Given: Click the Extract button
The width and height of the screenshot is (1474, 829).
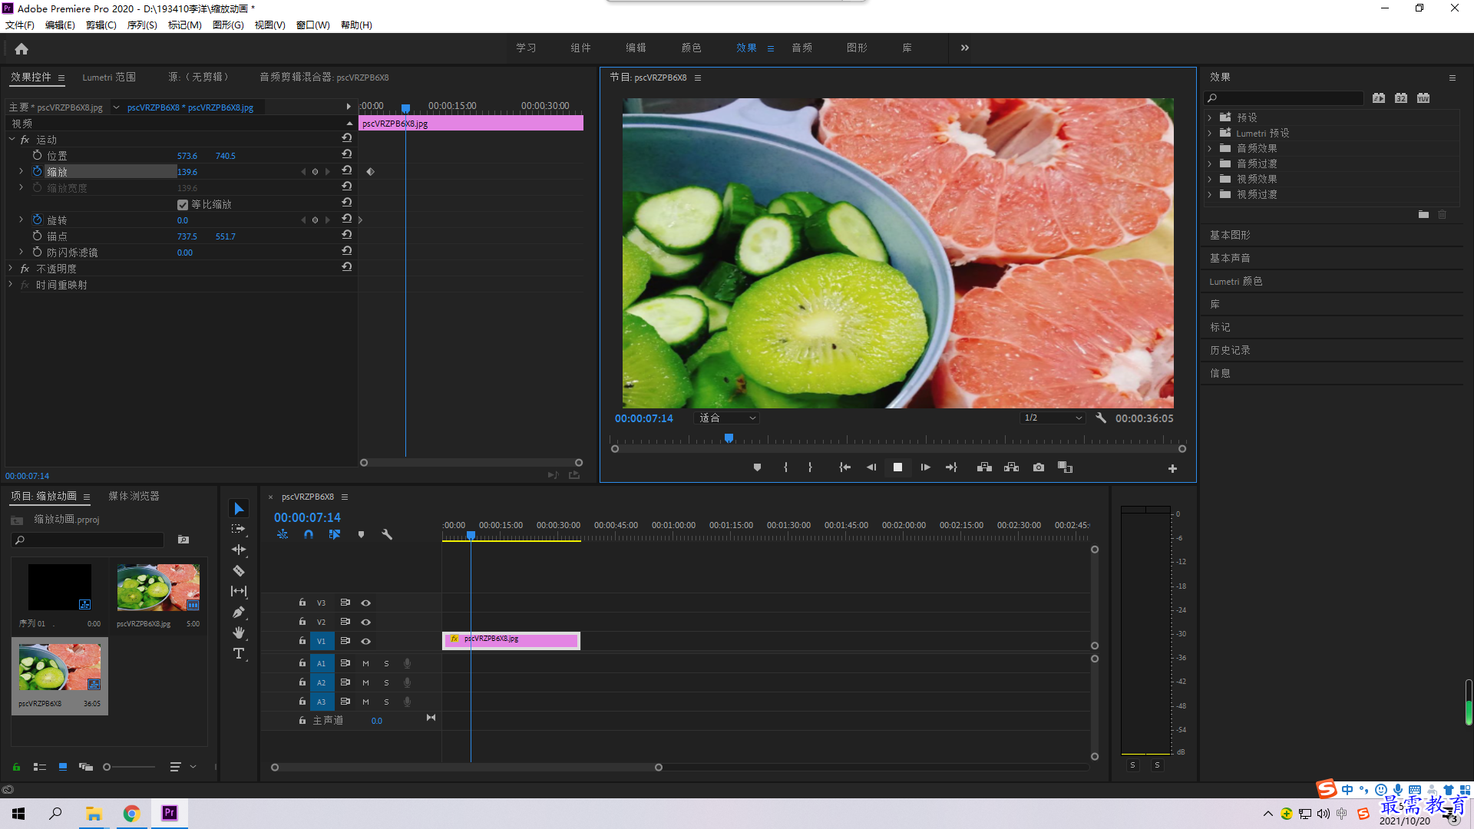Looking at the screenshot, I should [1011, 467].
